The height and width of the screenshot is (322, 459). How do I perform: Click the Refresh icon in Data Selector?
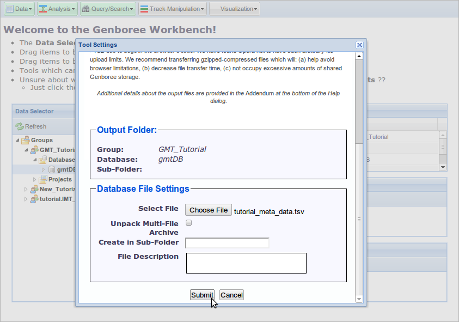click(x=20, y=126)
